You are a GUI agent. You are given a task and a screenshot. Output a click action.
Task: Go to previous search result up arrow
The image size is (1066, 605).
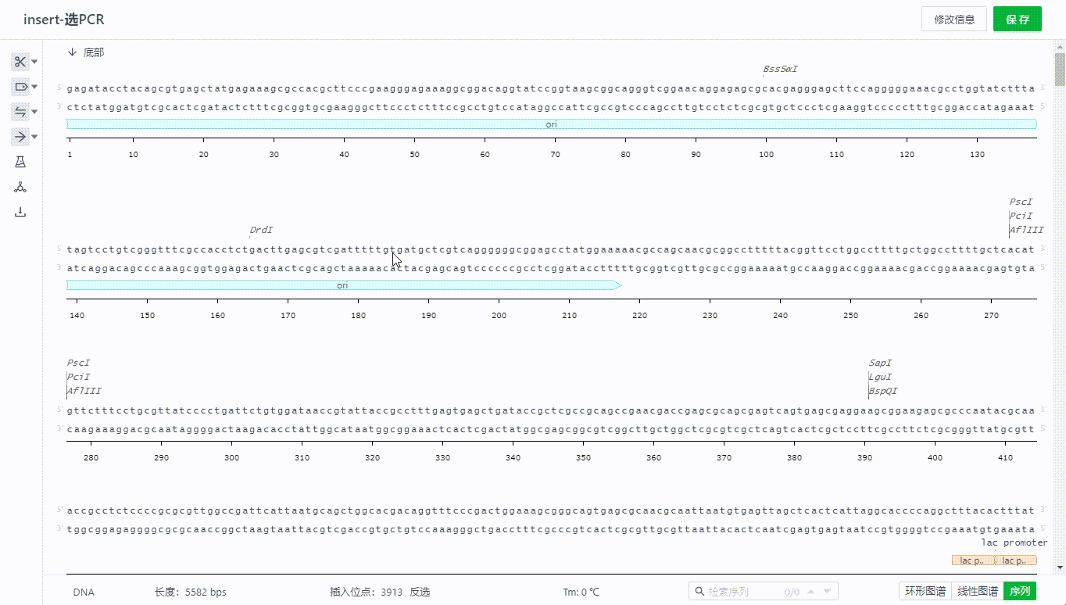click(810, 592)
